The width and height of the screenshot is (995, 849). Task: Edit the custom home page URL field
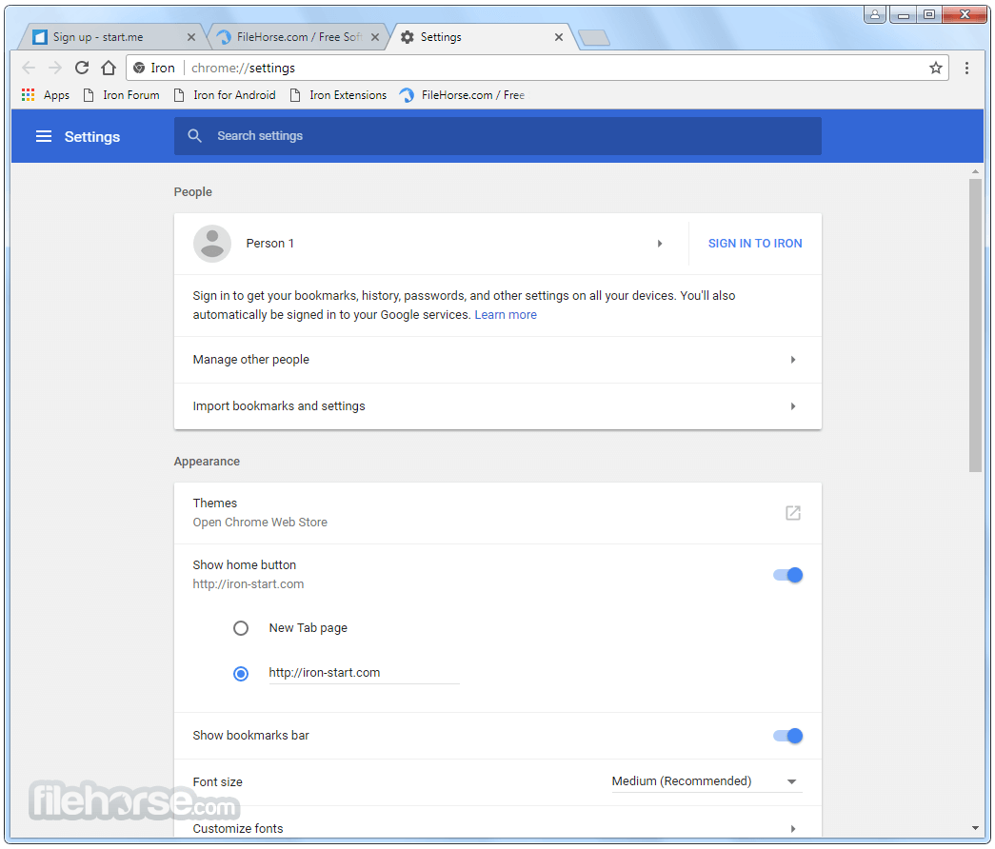365,673
